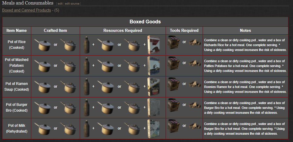This screenshot has height=142, width=293.
Task: Click campfire icon in Pot of Rice row
Action: [x=195, y=42]
